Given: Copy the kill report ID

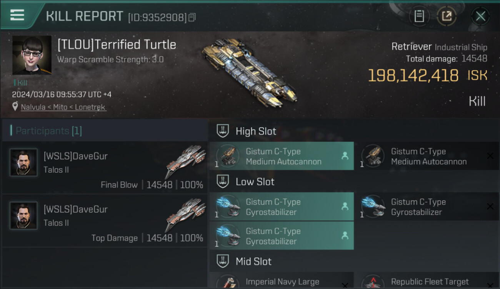Looking at the screenshot, I should (192, 17).
